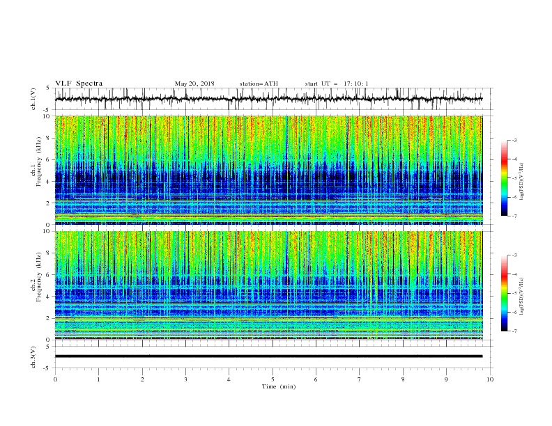Image resolution: width=552 pixels, height=426 pixels.
Task: Click the "3" tick on the time axis
Action: click(185, 379)
